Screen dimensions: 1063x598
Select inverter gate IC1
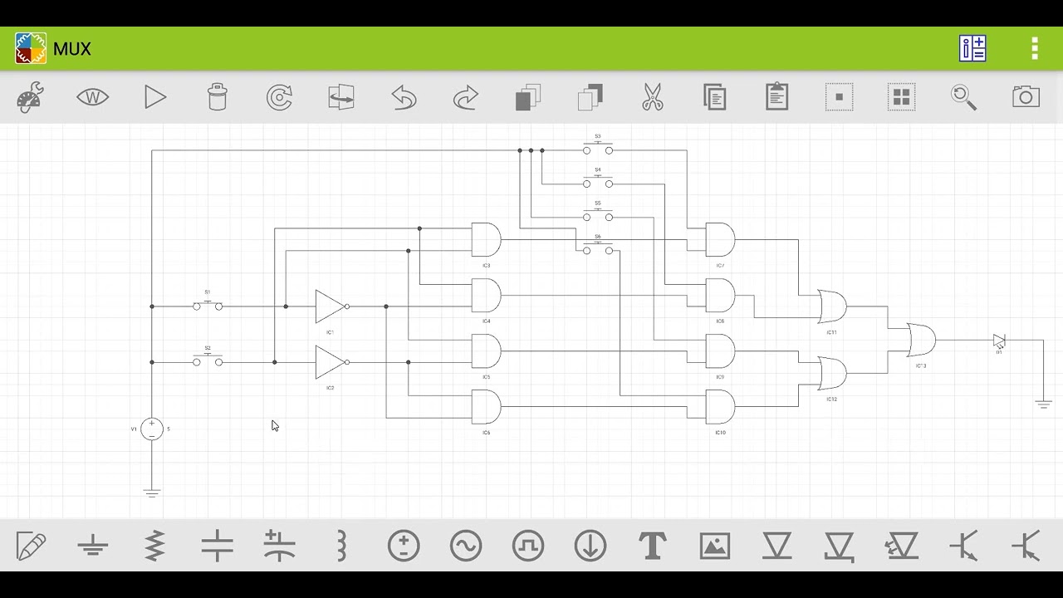331,306
